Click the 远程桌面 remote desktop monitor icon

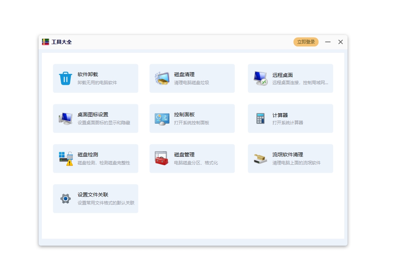point(260,78)
